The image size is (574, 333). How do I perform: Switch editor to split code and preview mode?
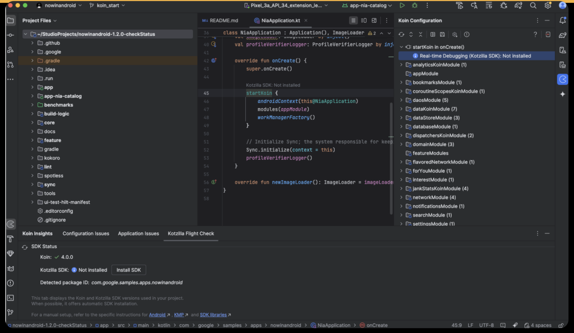pos(364,20)
